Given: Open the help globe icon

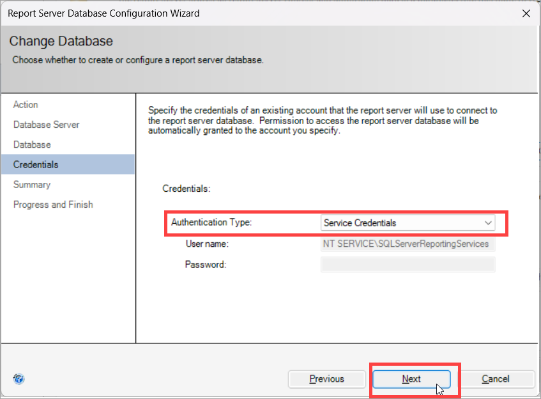Looking at the screenshot, I should point(19,379).
